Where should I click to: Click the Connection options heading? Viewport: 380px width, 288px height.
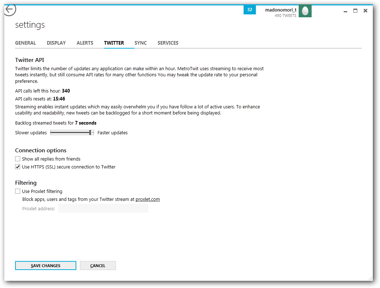(41, 150)
